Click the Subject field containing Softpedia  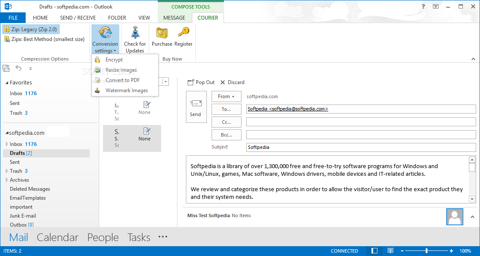pos(361,147)
